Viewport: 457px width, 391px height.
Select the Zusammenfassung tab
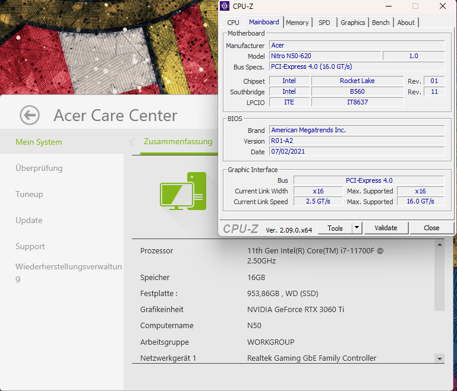click(178, 141)
